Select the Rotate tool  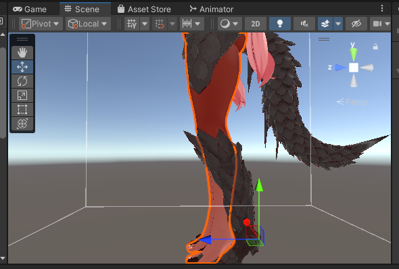22,81
